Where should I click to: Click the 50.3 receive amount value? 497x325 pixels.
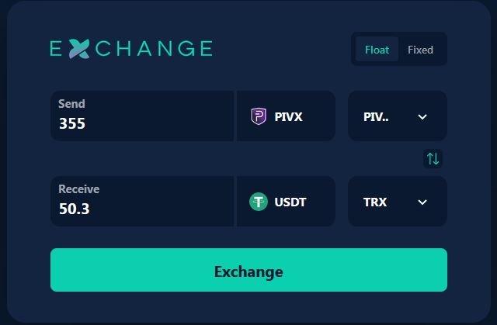[x=75, y=209]
